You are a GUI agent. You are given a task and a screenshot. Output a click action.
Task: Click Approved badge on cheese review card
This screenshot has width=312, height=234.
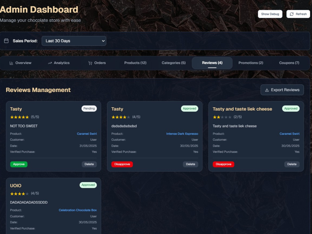click(x=291, y=109)
